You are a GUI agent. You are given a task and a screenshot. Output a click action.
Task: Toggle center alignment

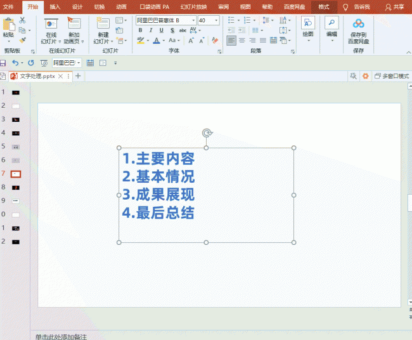[242, 41]
